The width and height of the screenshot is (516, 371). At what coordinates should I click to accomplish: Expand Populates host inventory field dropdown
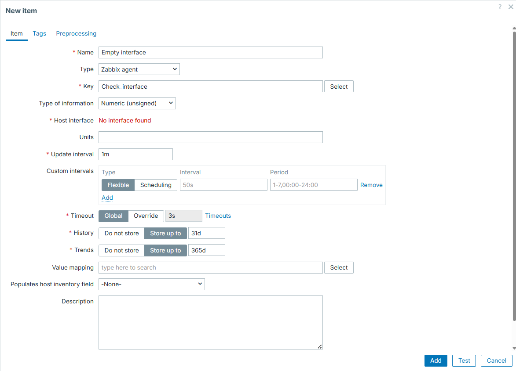click(x=151, y=284)
